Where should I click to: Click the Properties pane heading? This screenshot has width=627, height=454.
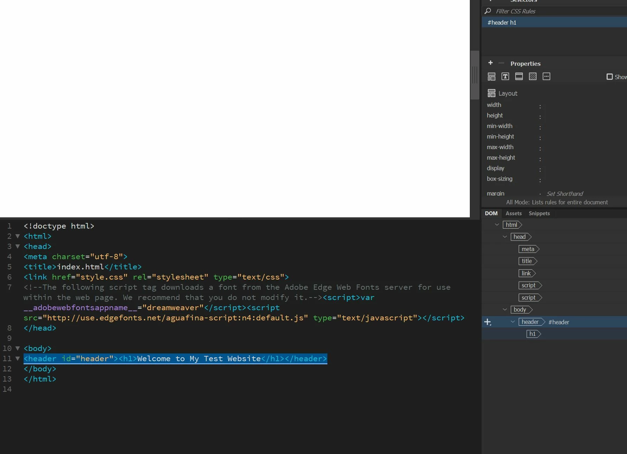point(525,64)
